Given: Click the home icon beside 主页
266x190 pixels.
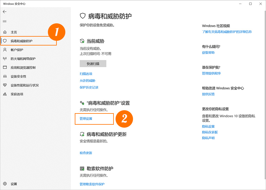Looking at the screenshot, I should tap(5, 32).
